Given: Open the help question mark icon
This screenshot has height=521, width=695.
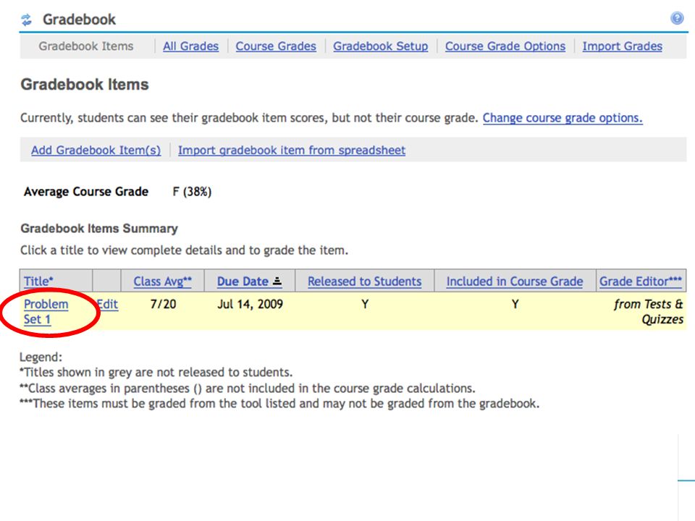Looking at the screenshot, I should click(x=677, y=18).
